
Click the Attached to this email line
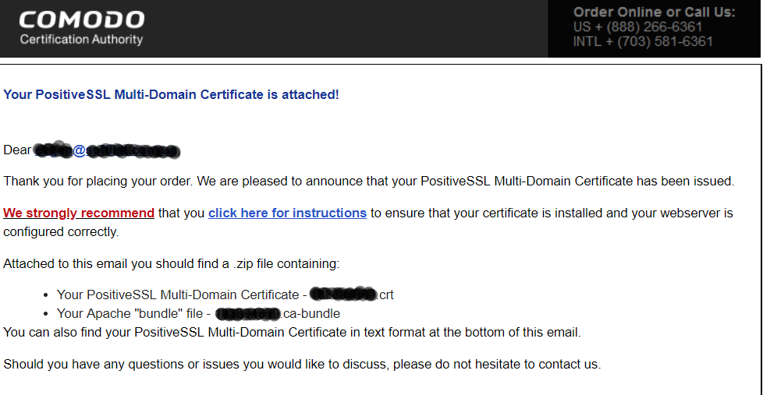tap(172, 264)
